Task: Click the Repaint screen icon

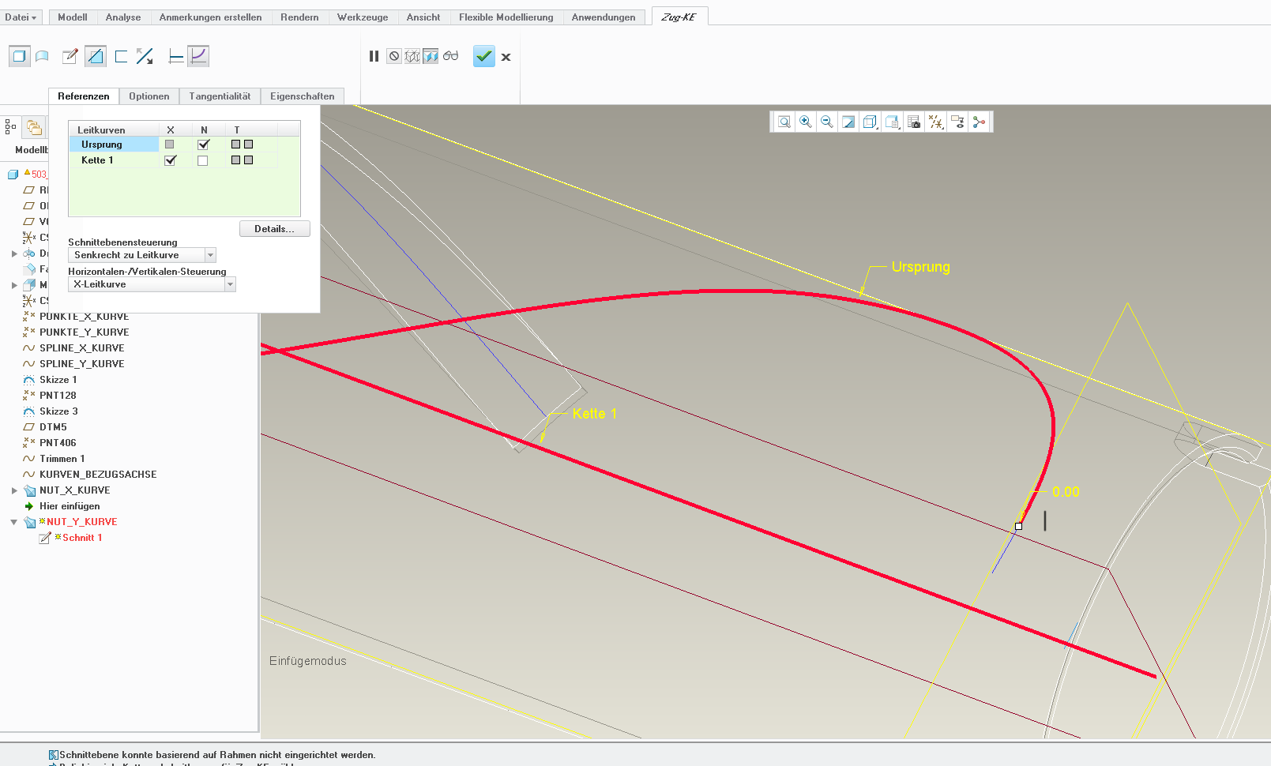Action: coord(848,122)
